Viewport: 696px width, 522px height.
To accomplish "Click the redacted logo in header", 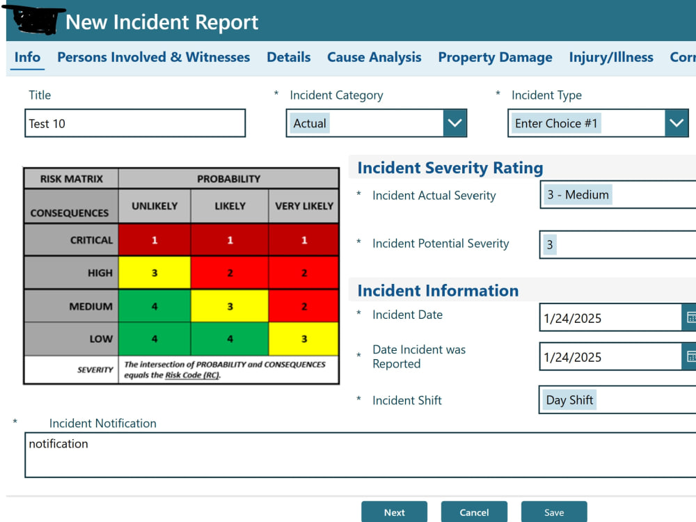I will (33, 19).
